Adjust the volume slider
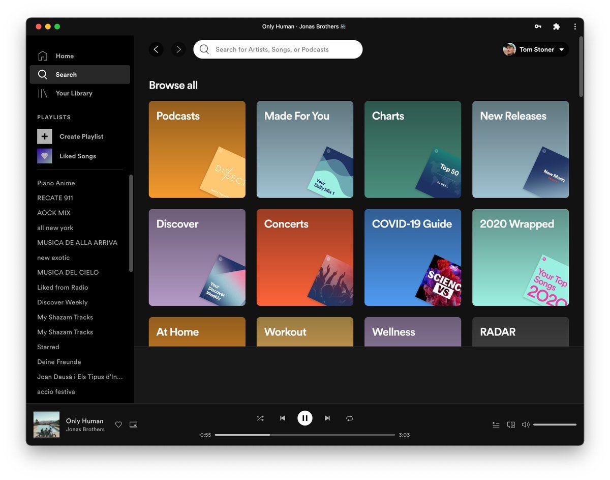610x480 pixels. click(555, 425)
